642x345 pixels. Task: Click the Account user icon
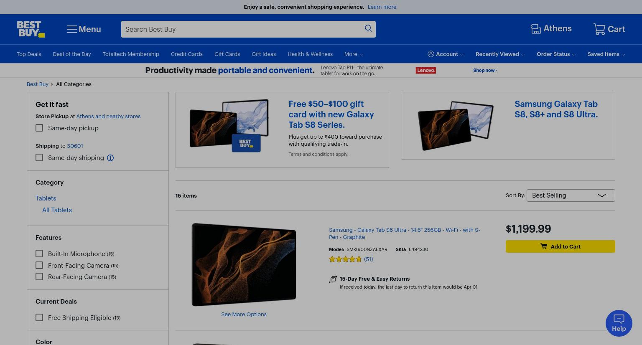point(431,54)
